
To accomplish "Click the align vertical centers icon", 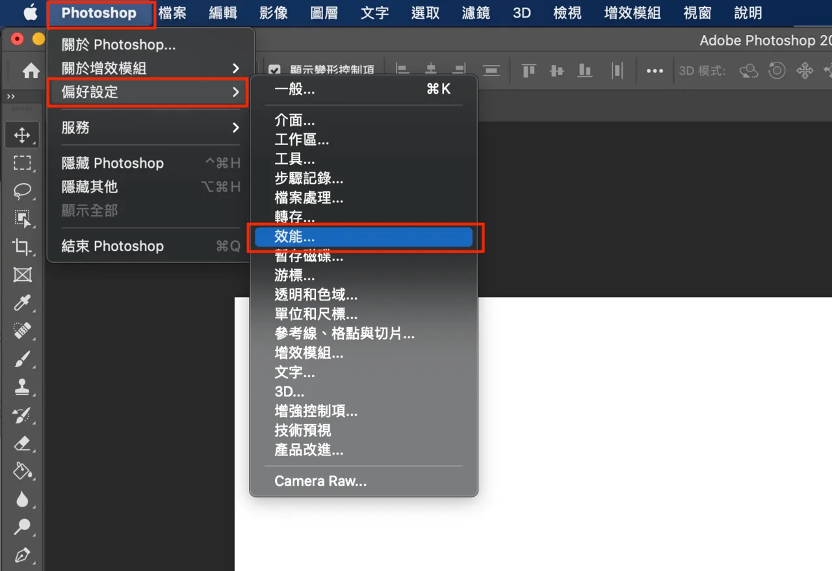I will 557,70.
